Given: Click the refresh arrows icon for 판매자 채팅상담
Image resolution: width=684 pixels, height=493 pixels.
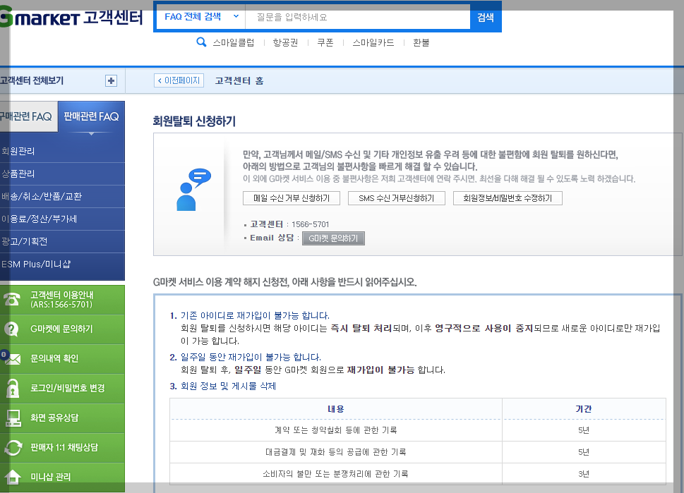Looking at the screenshot, I should point(13,448).
